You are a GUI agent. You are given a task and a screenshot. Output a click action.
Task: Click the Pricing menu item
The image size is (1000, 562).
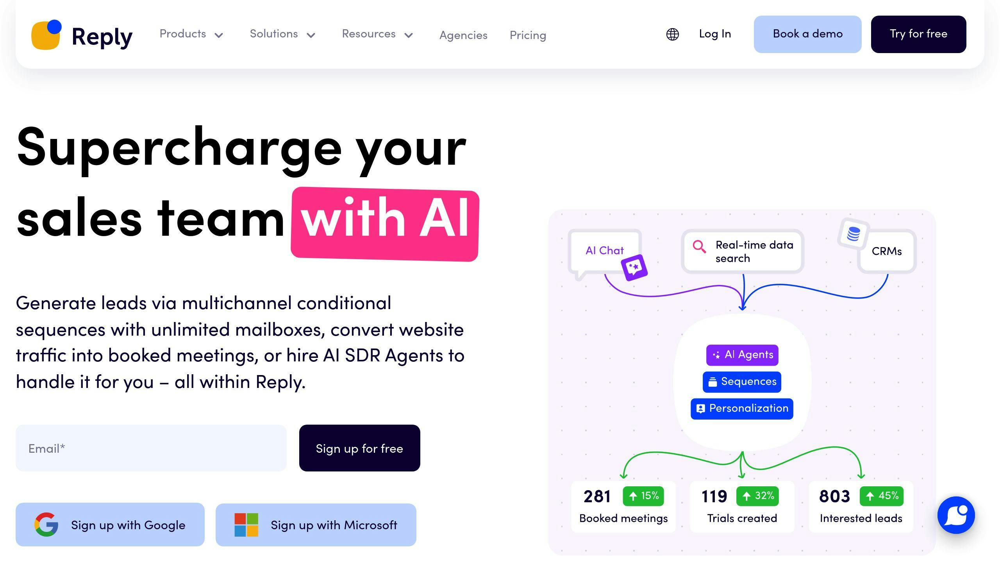[x=527, y=34]
